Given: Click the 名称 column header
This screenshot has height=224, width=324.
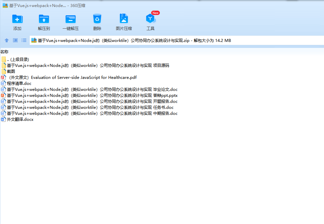Looking at the screenshot, I should click(4, 52).
